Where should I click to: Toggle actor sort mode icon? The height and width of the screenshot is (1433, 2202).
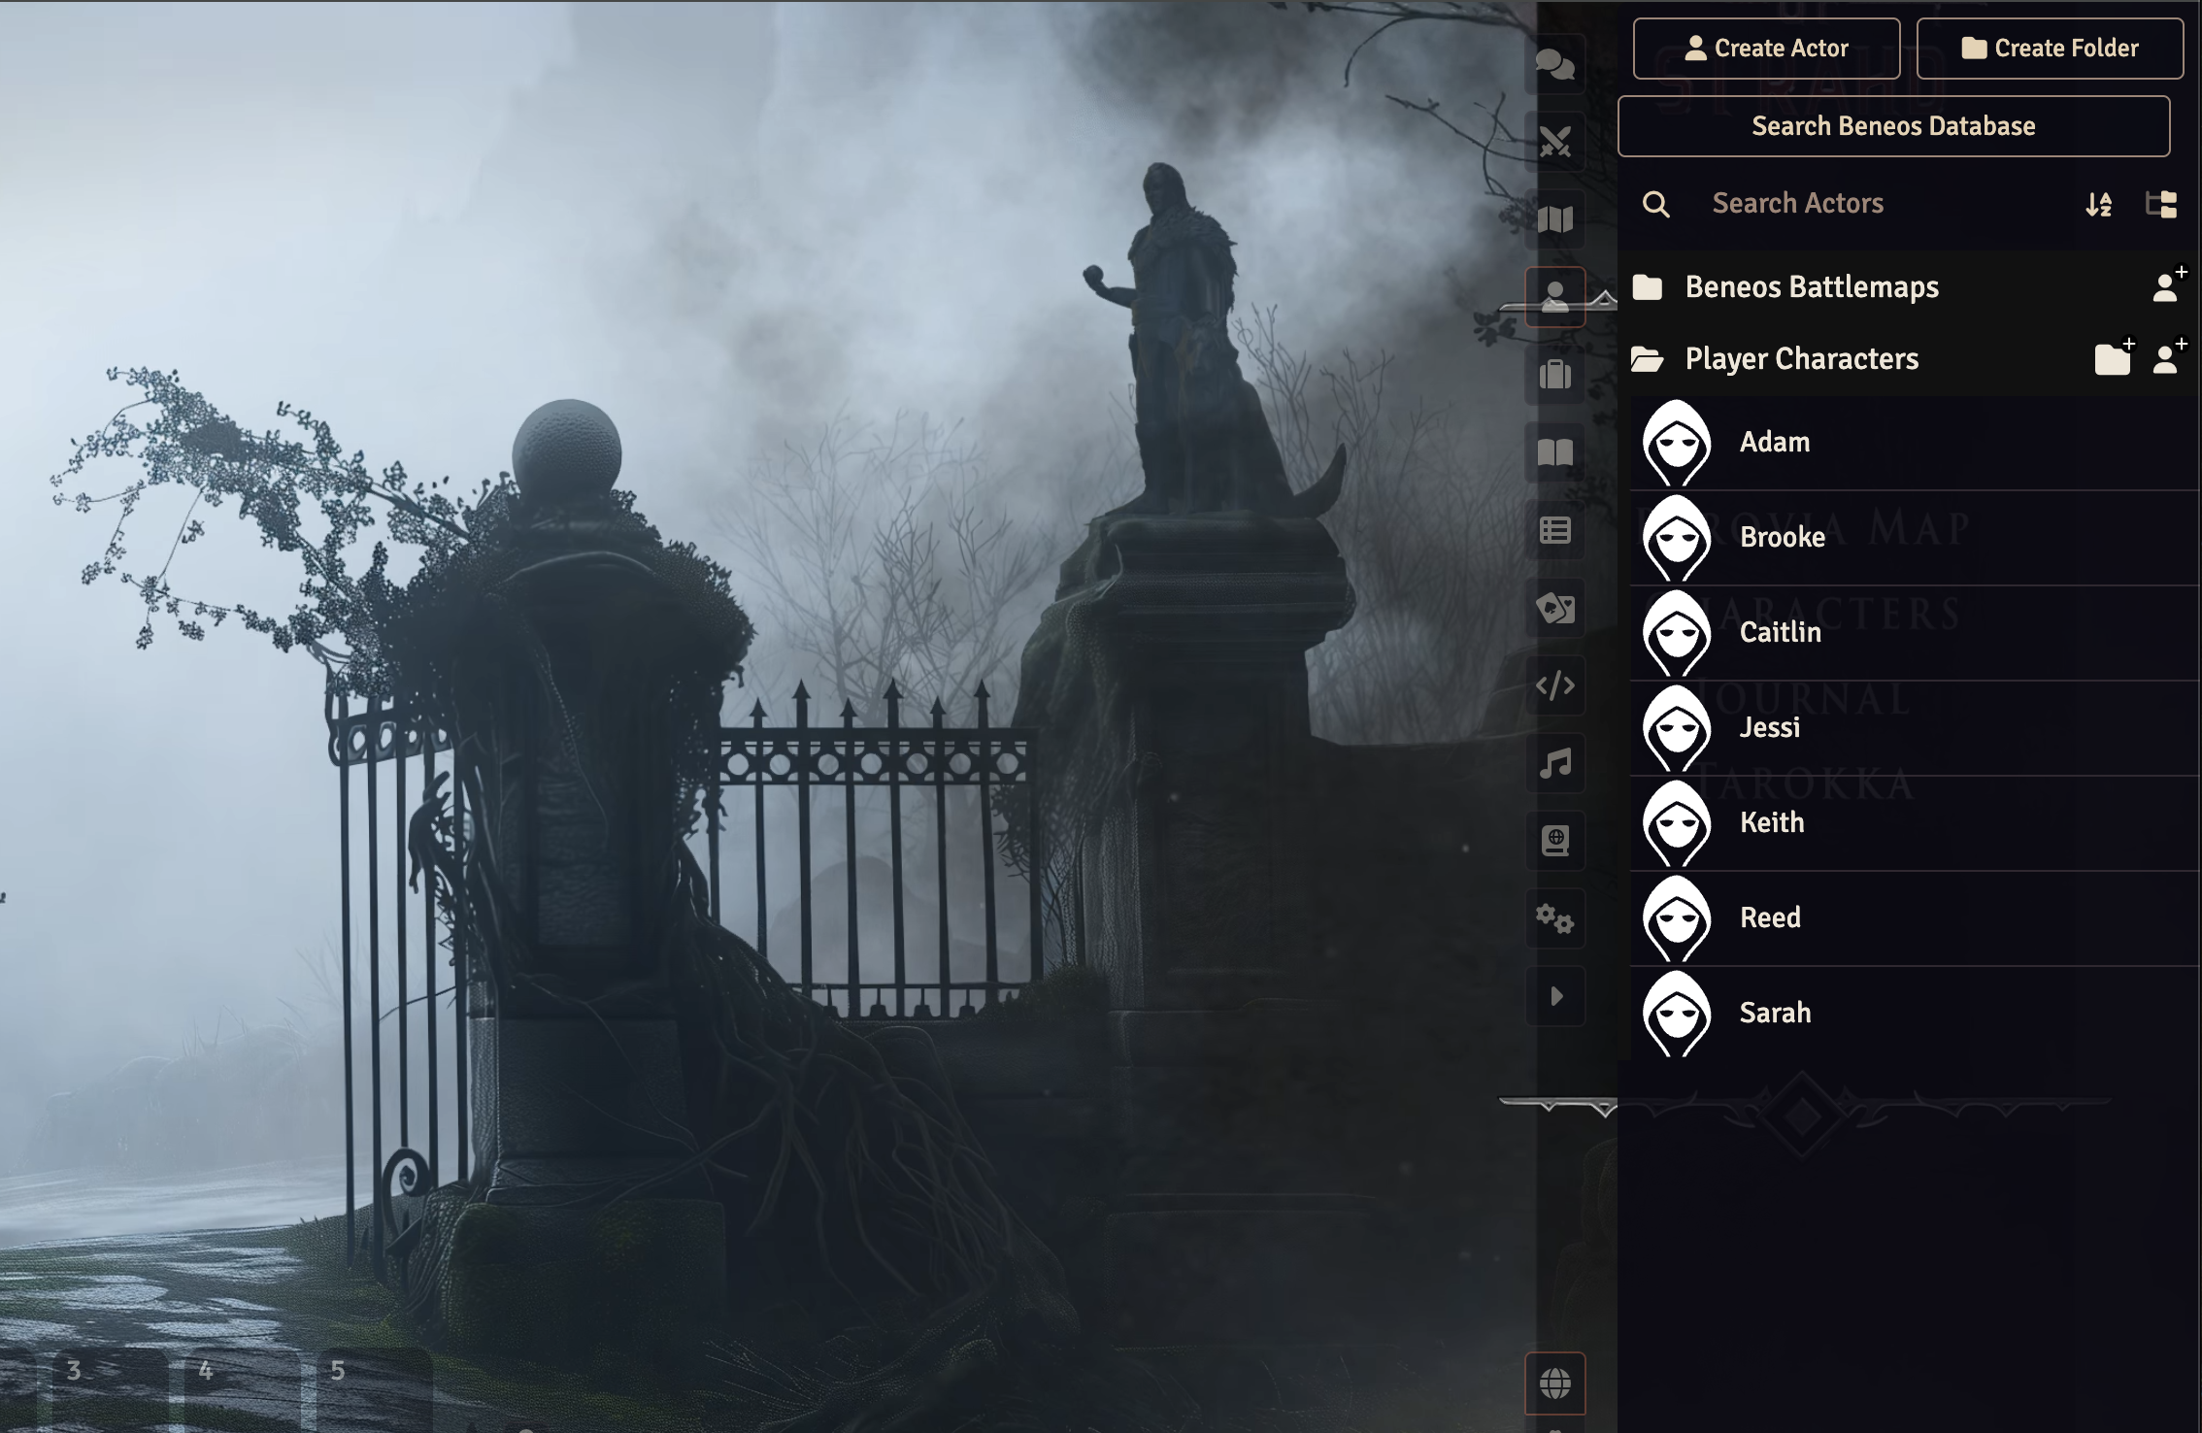[x=2098, y=204]
